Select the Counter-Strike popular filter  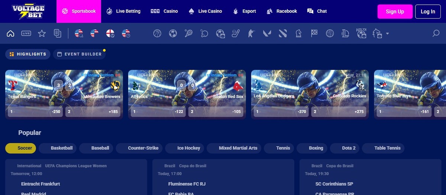[x=139, y=148]
